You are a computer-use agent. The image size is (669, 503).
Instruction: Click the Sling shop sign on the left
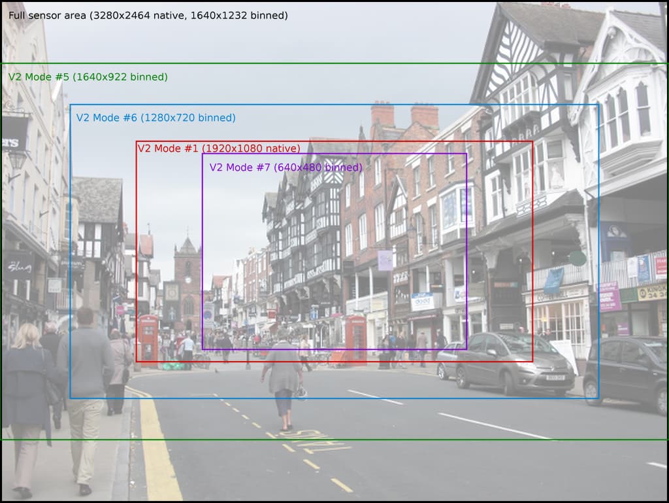coord(17,267)
